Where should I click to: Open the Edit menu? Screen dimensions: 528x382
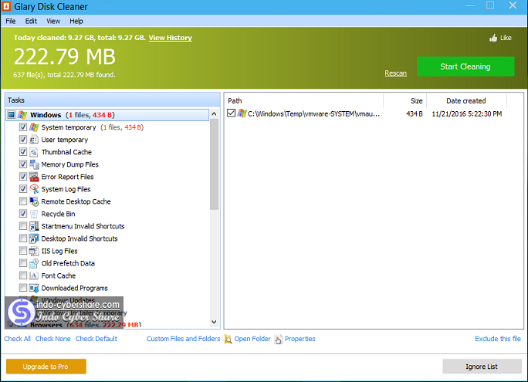click(31, 21)
